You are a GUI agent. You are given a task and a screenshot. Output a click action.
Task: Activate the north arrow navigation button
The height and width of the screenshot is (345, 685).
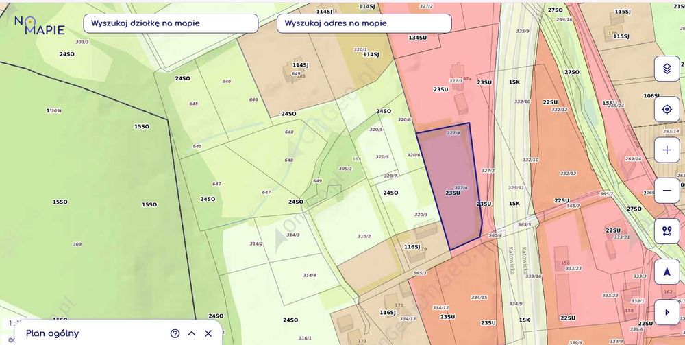tap(667, 272)
